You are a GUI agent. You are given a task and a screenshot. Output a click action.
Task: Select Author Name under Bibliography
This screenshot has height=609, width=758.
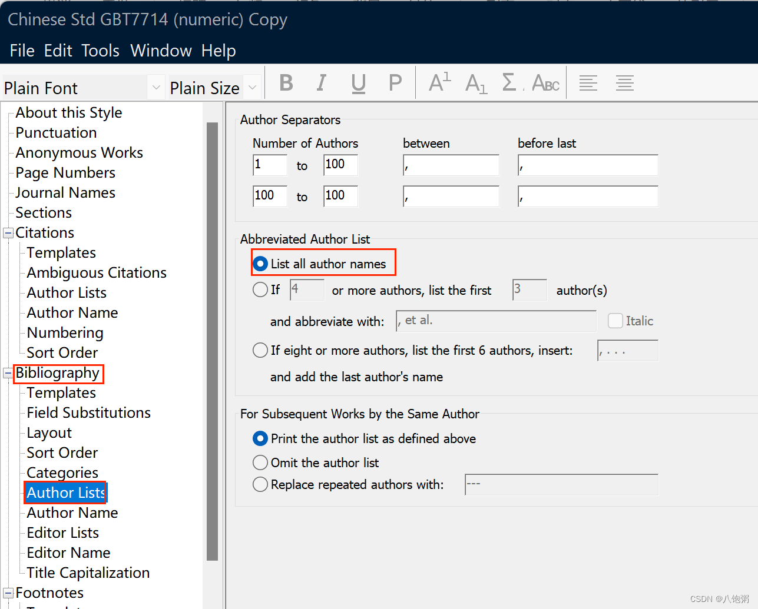click(72, 513)
